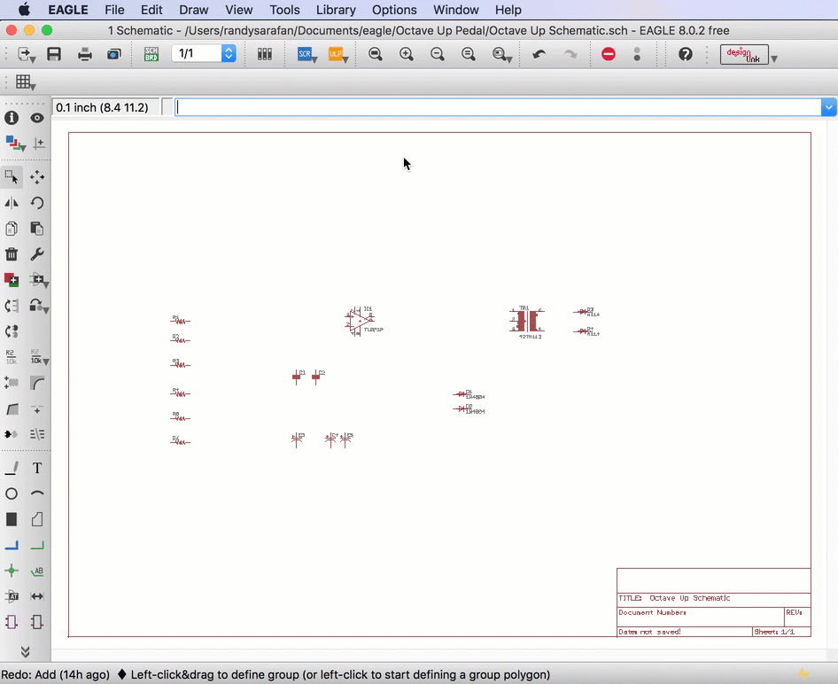Open the ULP run dropdown button
Viewport: 838px width, 684px height.
[338, 54]
